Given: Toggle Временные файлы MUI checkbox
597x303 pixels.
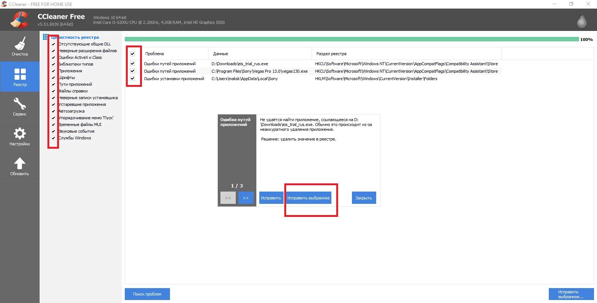Looking at the screenshot, I should click(x=53, y=124).
